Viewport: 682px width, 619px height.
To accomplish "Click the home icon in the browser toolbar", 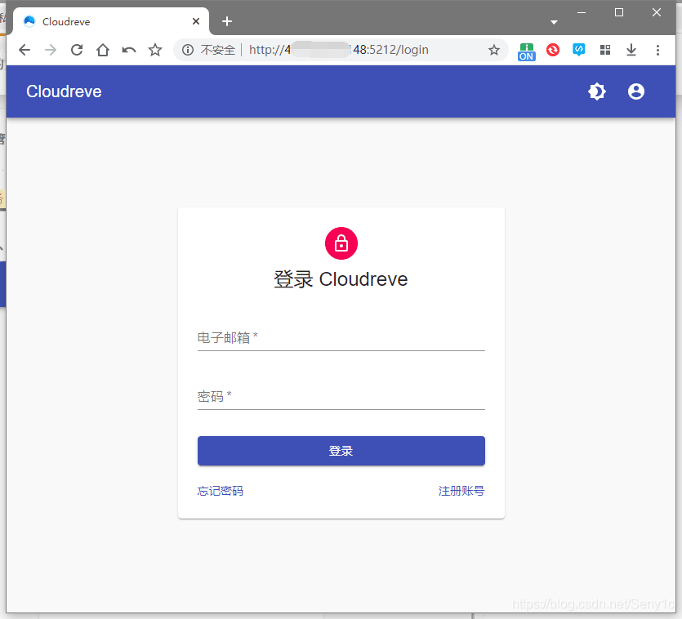I will 103,50.
